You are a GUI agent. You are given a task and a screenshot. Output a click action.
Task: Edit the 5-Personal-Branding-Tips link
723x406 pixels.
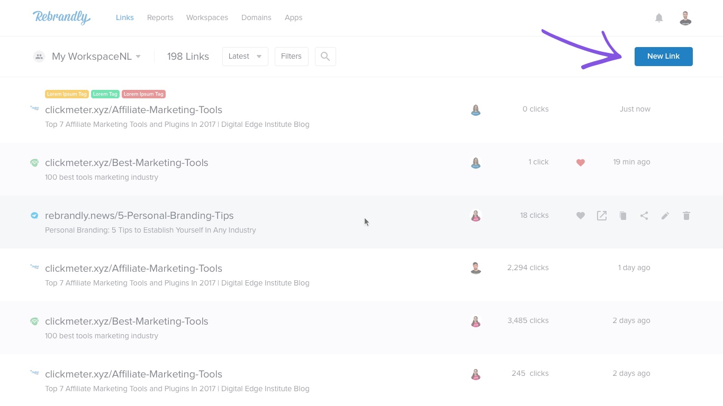click(x=665, y=216)
